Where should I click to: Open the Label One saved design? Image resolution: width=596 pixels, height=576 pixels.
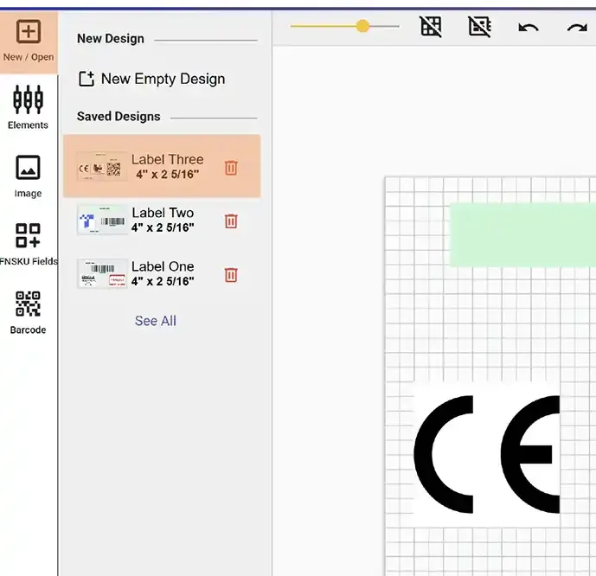[162, 273]
